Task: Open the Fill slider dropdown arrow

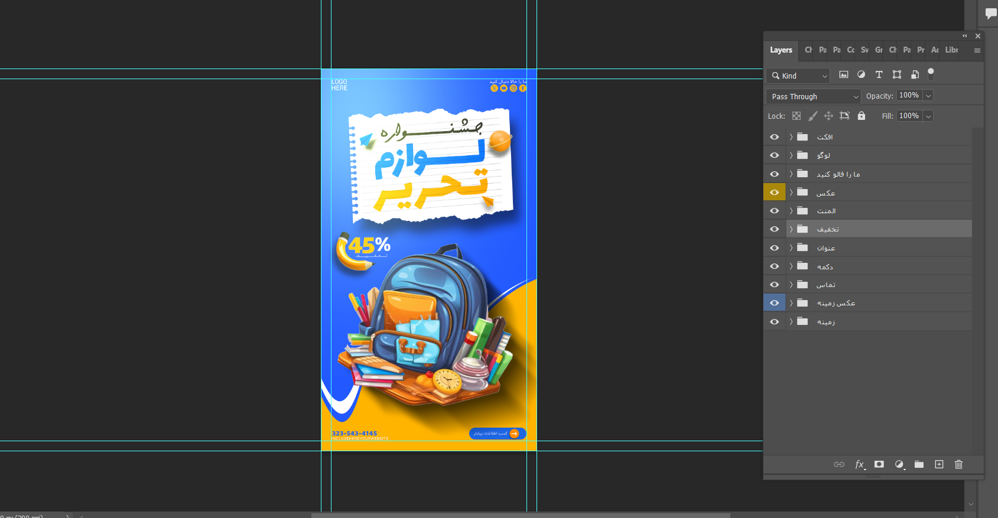Action: pos(928,116)
